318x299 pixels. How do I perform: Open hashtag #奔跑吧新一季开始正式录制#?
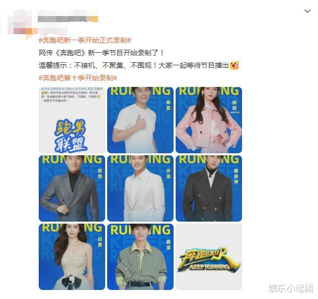tap(85, 40)
